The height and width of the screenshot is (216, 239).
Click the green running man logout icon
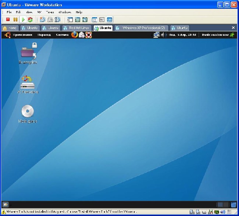pos(232,35)
